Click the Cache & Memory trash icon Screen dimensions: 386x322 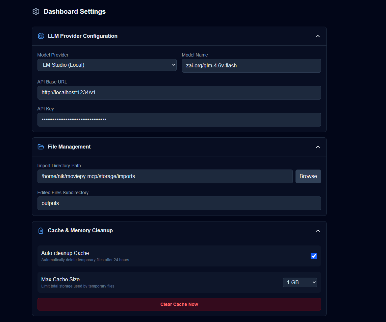(41, 231)
